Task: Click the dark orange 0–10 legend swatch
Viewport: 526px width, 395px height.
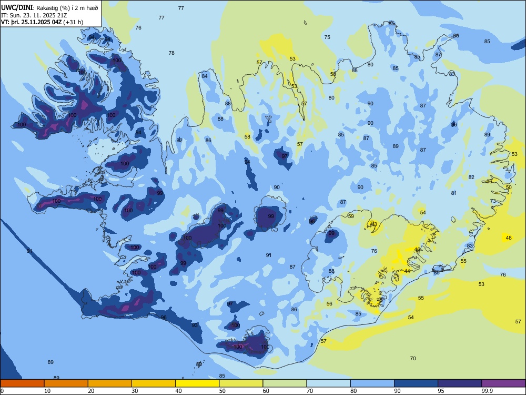Action: click(x=22, y=383)
